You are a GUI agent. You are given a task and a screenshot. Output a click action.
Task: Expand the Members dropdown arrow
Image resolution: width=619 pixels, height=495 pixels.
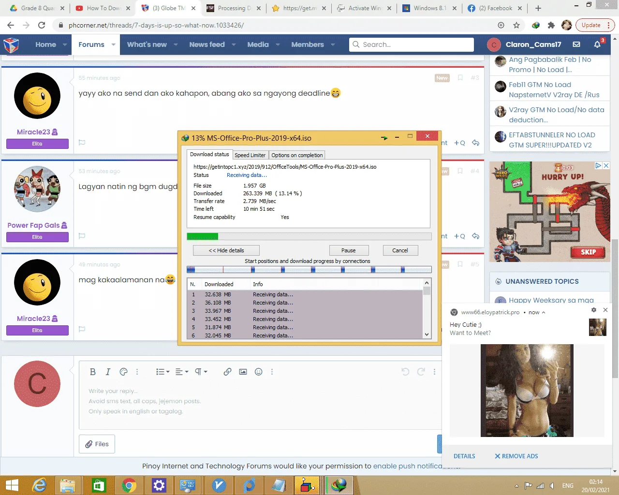click(x=333, y=44)
